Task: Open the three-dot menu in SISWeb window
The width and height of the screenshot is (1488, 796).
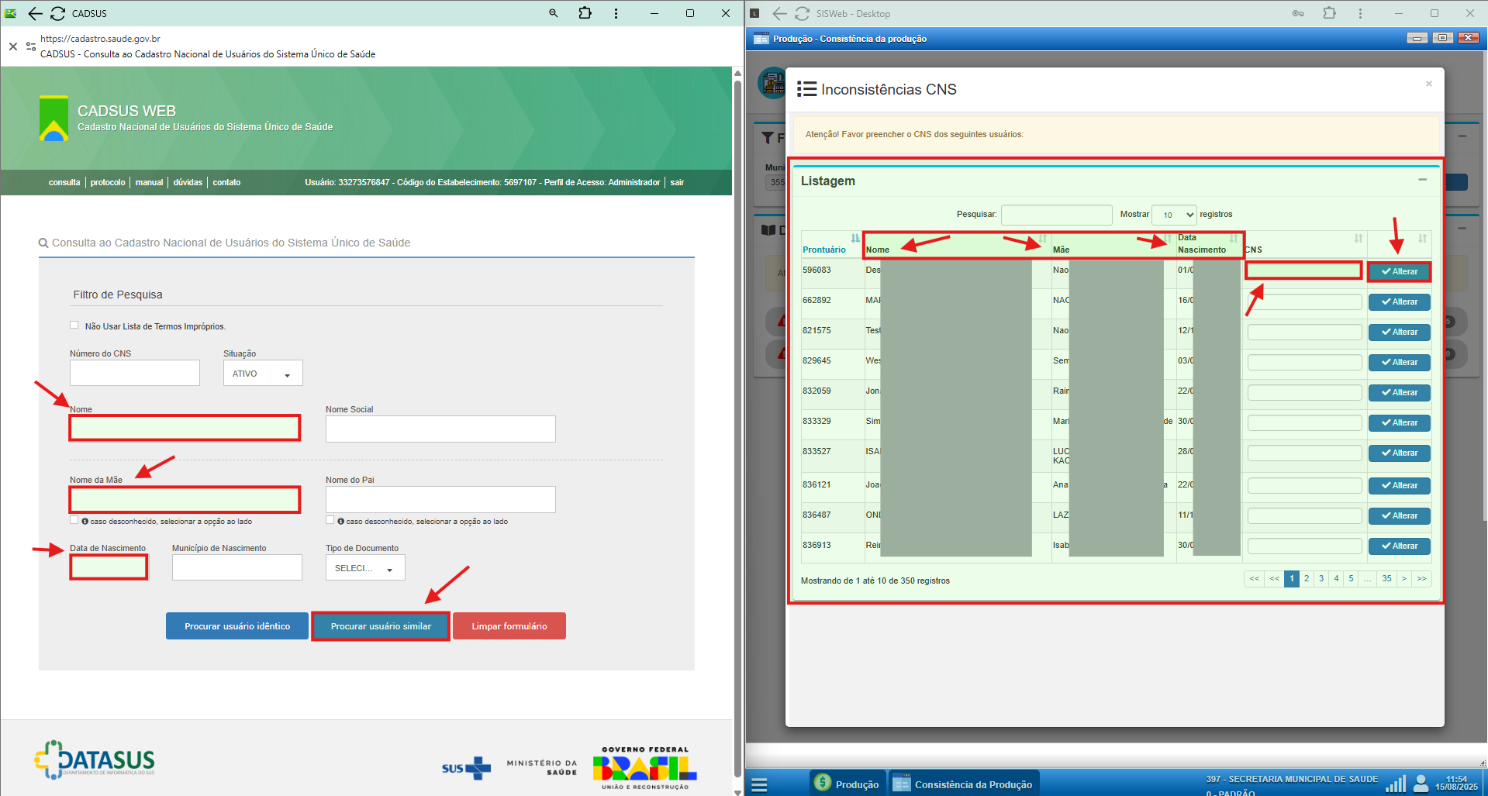Action: click(1360, 13)
